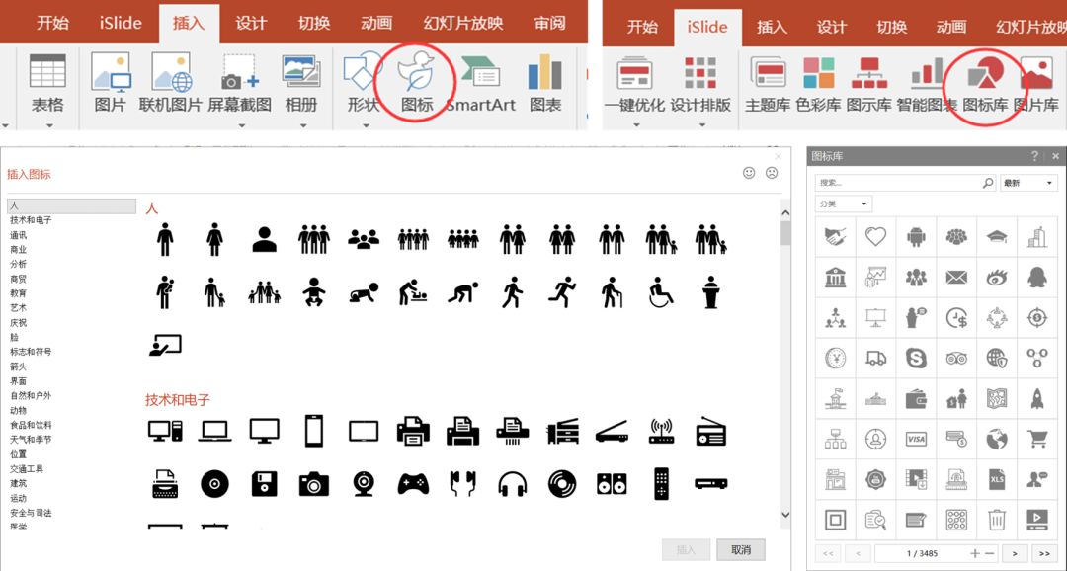Screen dimensions: 1067x571
Task: Open the 动画 tab in left ribbon
Action: click(376, 23)
